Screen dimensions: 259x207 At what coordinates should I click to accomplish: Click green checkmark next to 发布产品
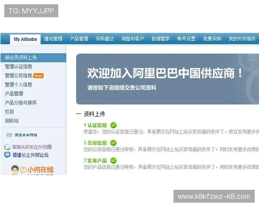coord(113,160)
